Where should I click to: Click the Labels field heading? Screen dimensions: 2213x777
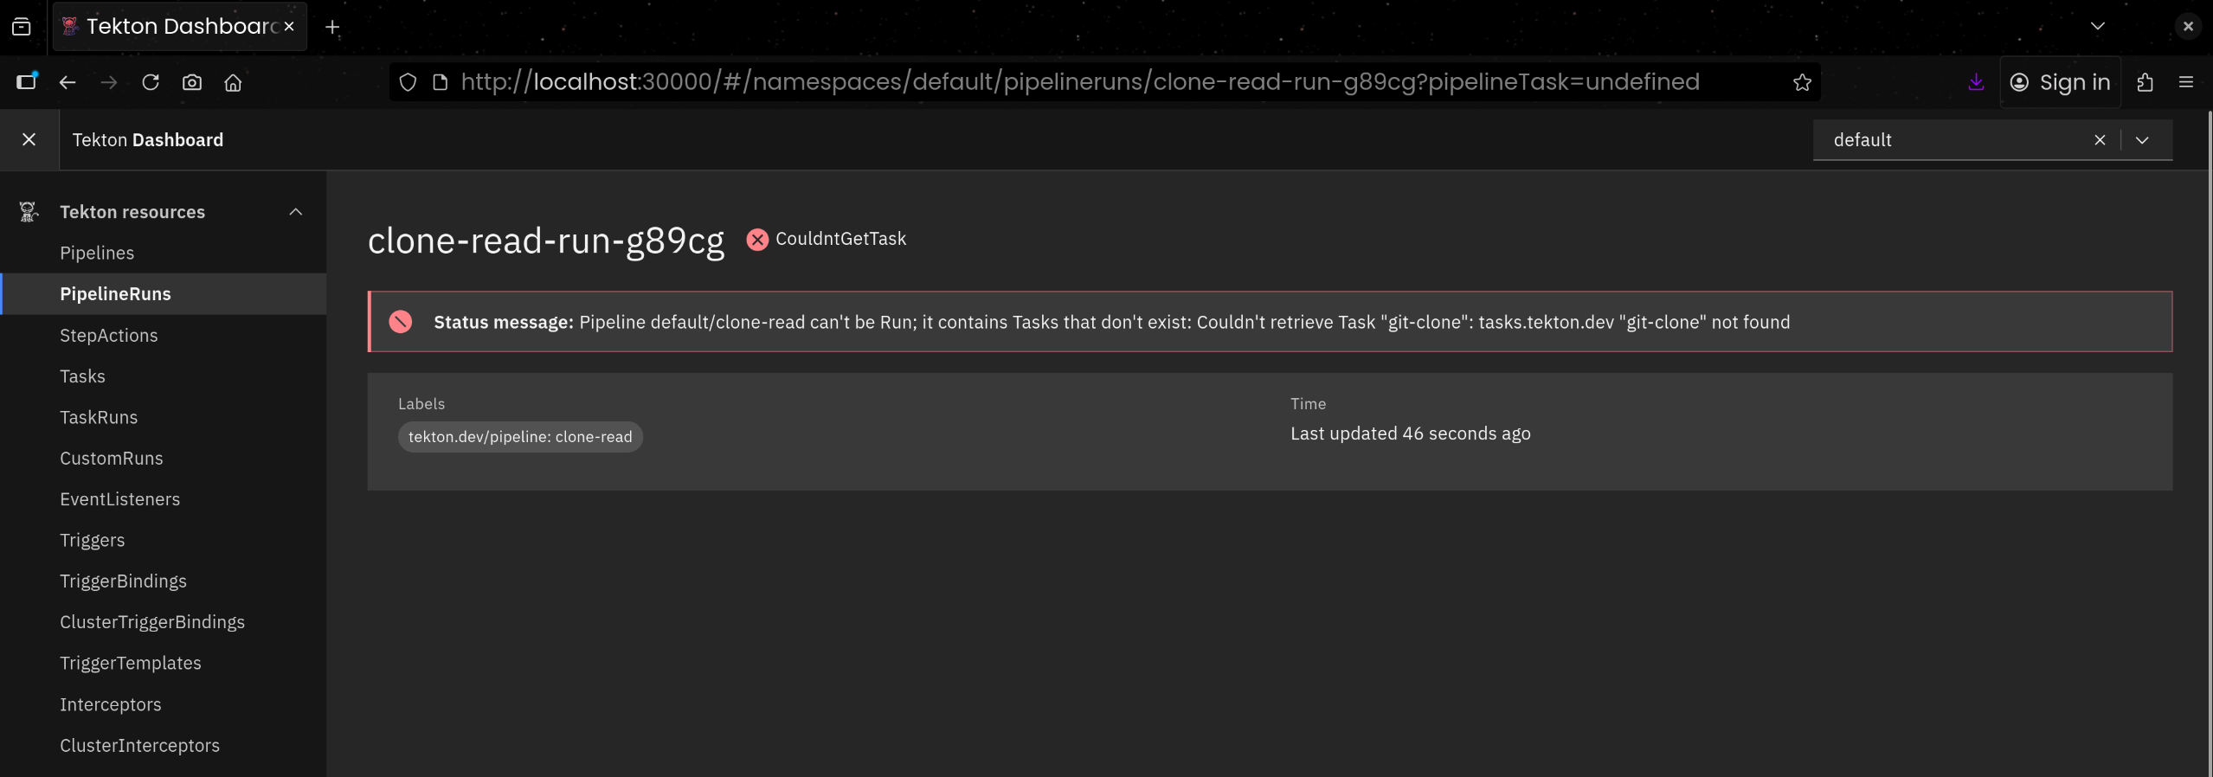point(421,404)
